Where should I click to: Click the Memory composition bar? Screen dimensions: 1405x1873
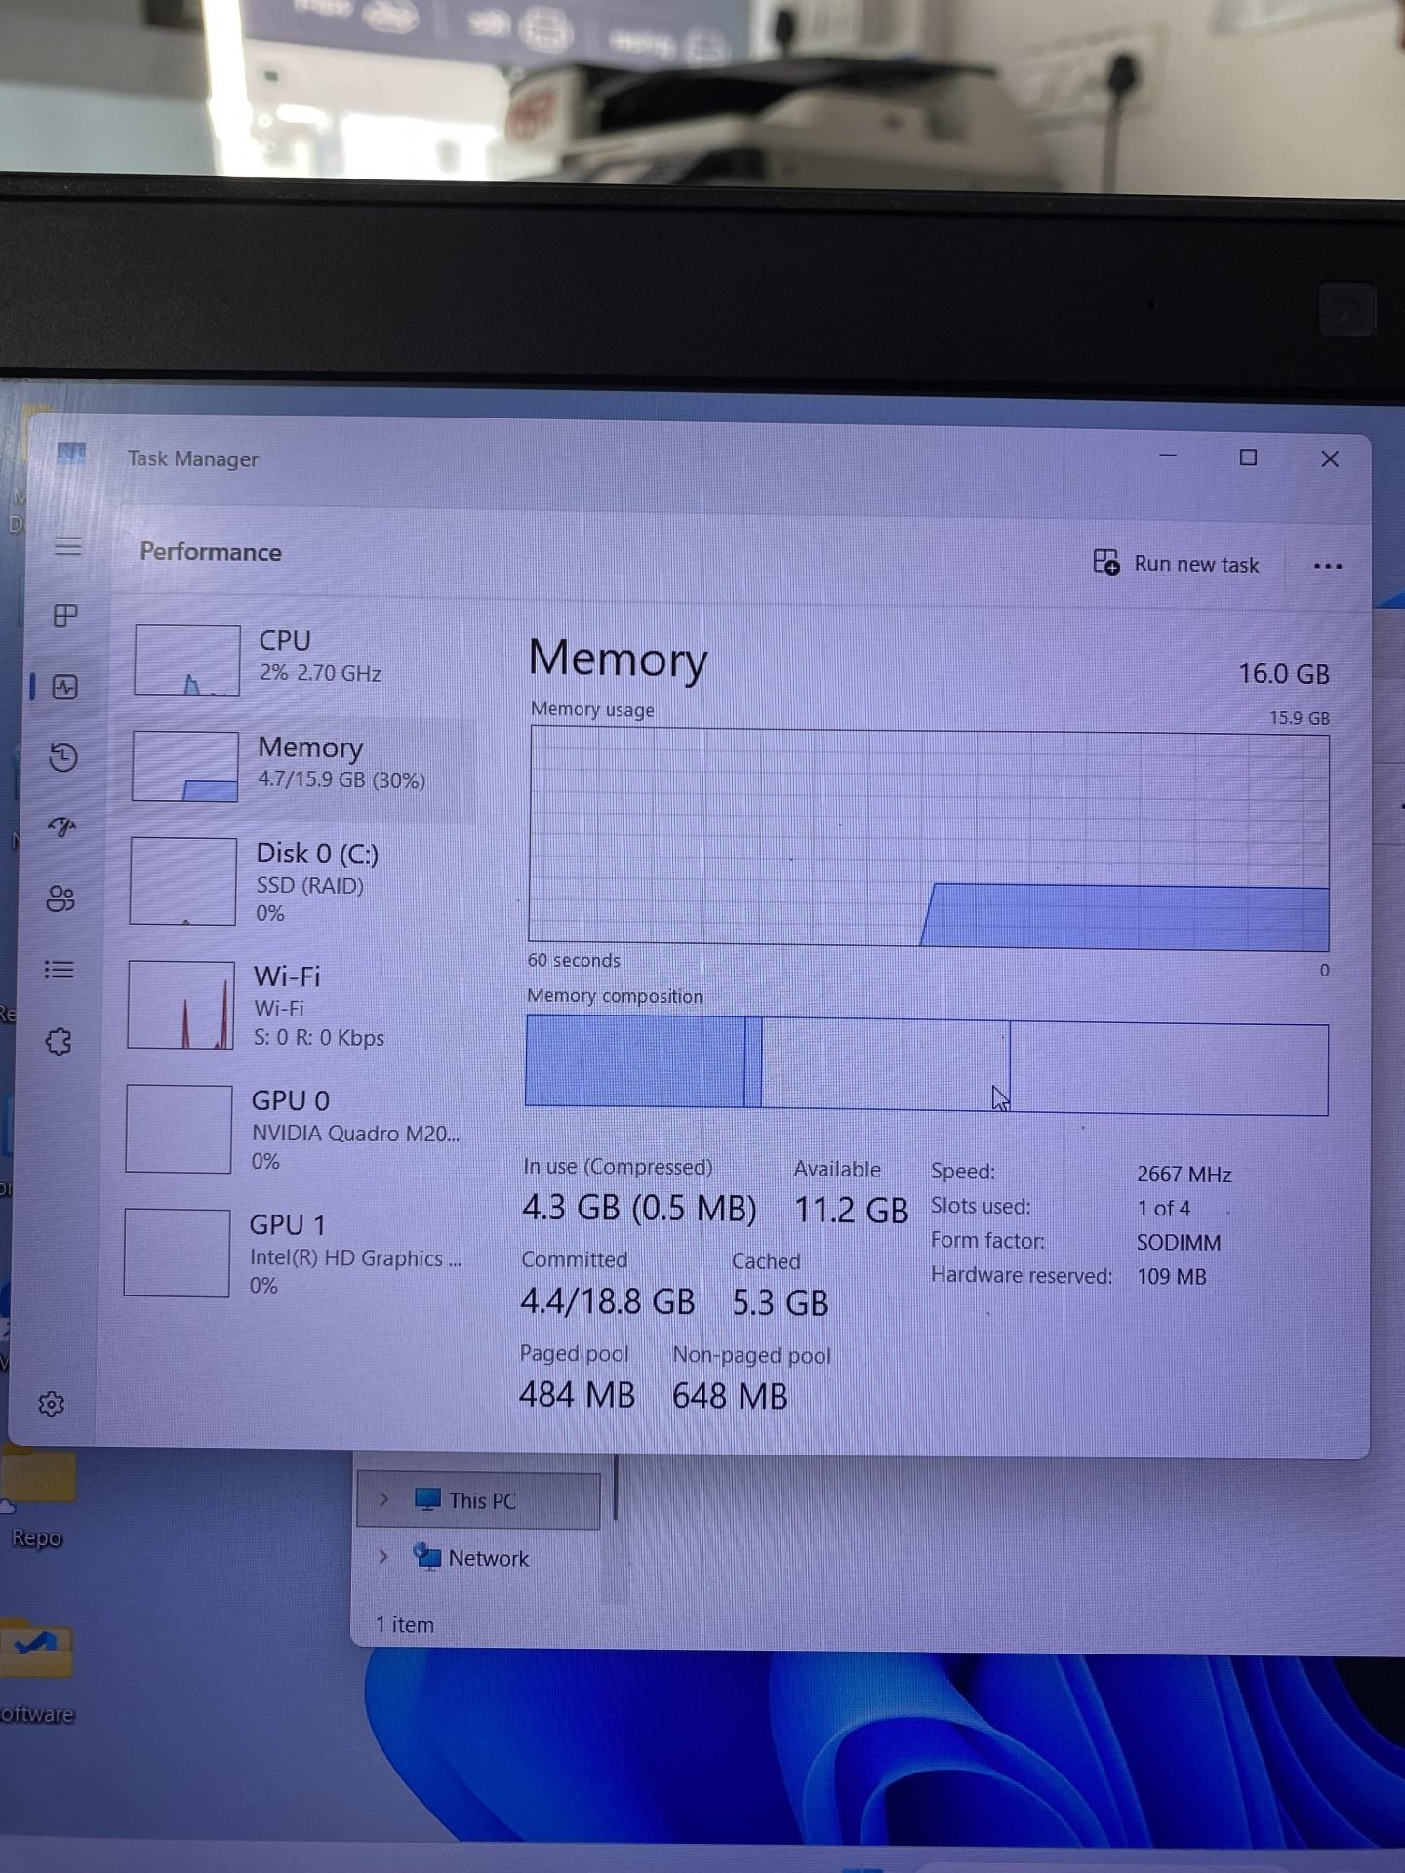coord(926,1063)
